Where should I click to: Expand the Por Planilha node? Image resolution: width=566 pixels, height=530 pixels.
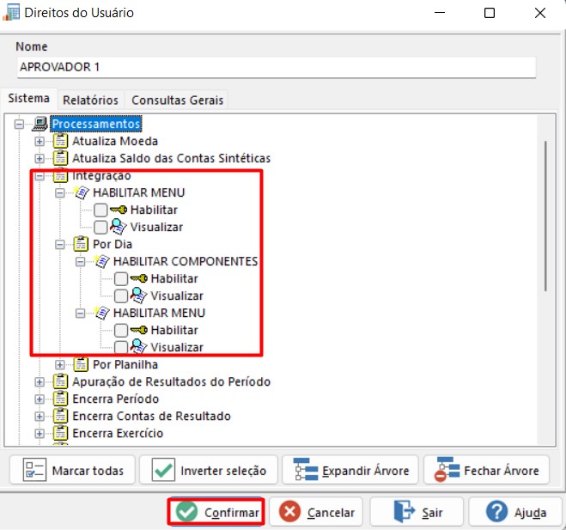pos(60,365)
